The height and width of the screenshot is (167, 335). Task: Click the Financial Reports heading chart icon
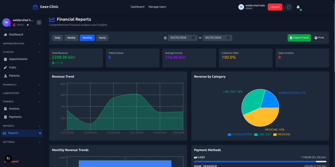pyautogui.click(x=52, y=20)
